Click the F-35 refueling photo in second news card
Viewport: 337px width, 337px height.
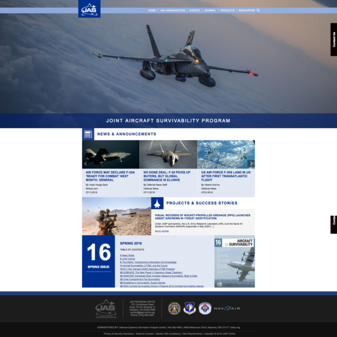click(x=168, y=155)
